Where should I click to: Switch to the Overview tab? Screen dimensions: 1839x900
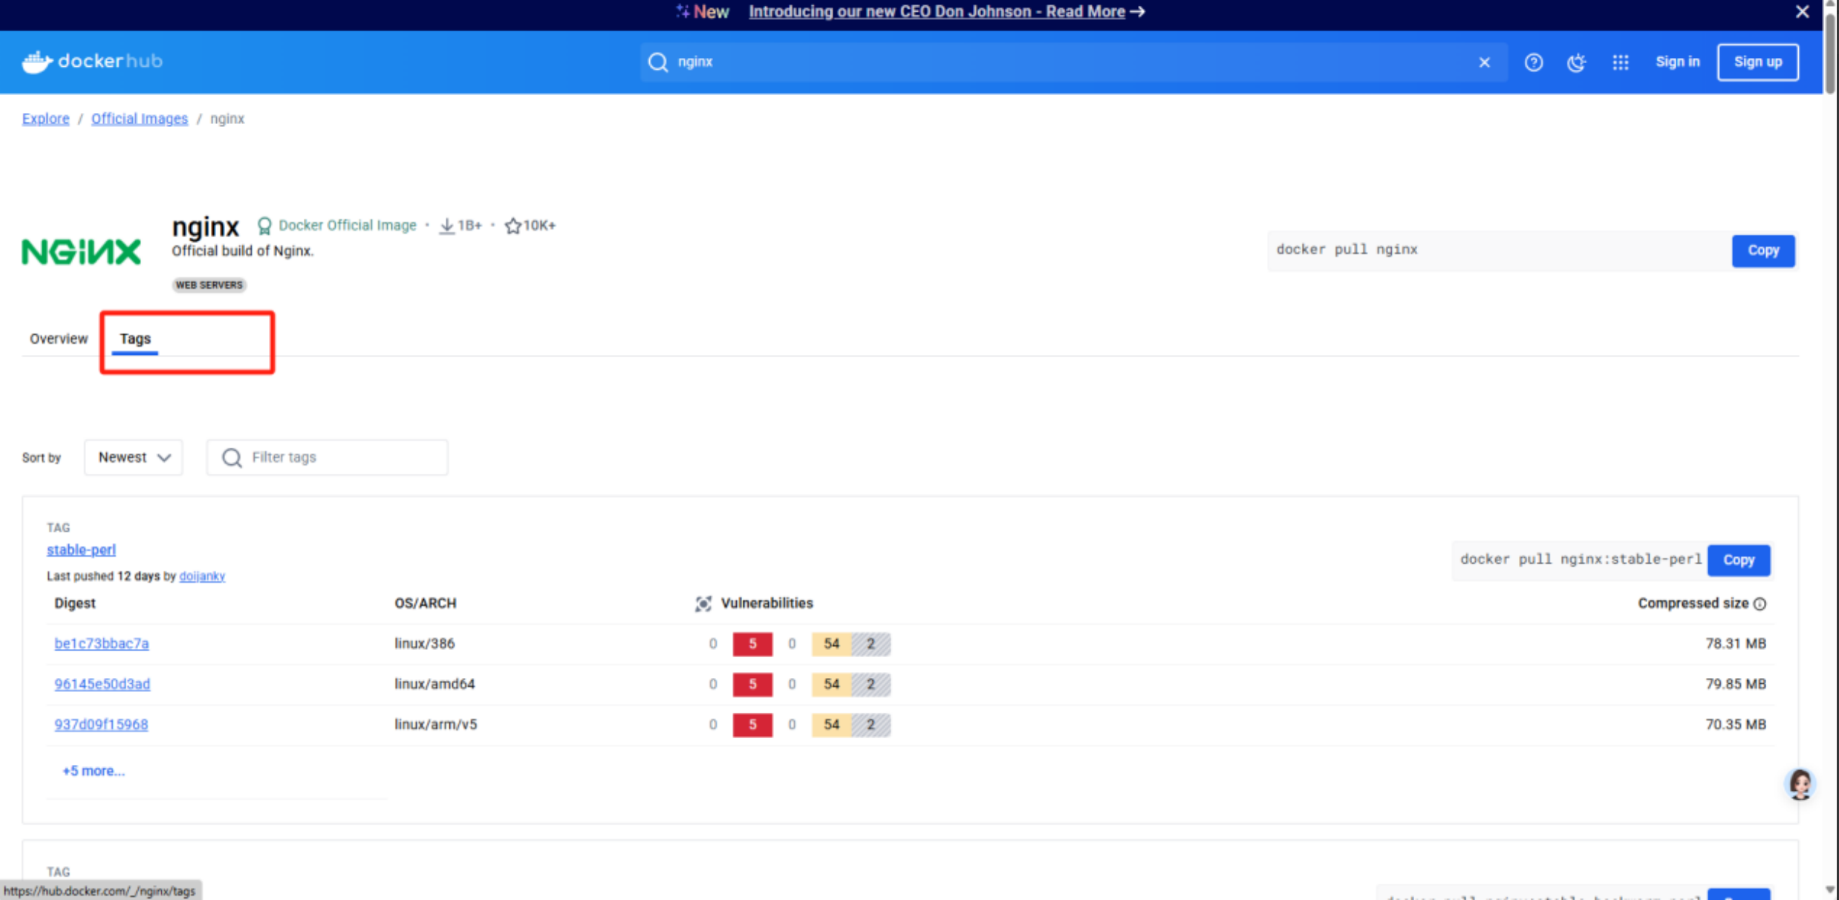tap(59, 339)
